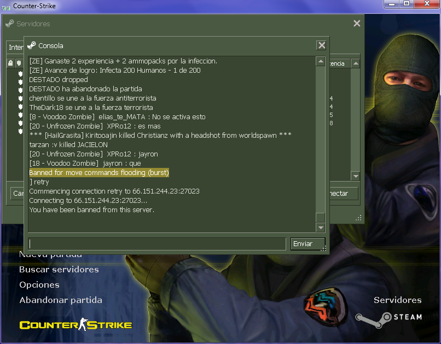
Task: Click Steam icon in Consola title
Action: 32,45
